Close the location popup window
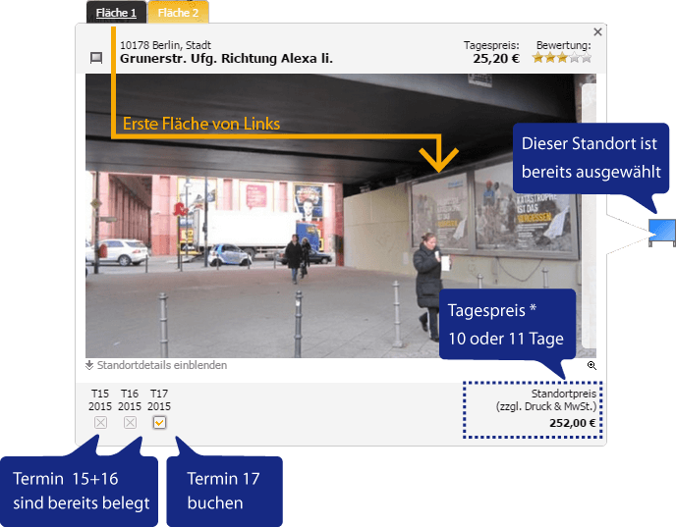676x527 pixels. pyautogui.click(x=598, y=32)
